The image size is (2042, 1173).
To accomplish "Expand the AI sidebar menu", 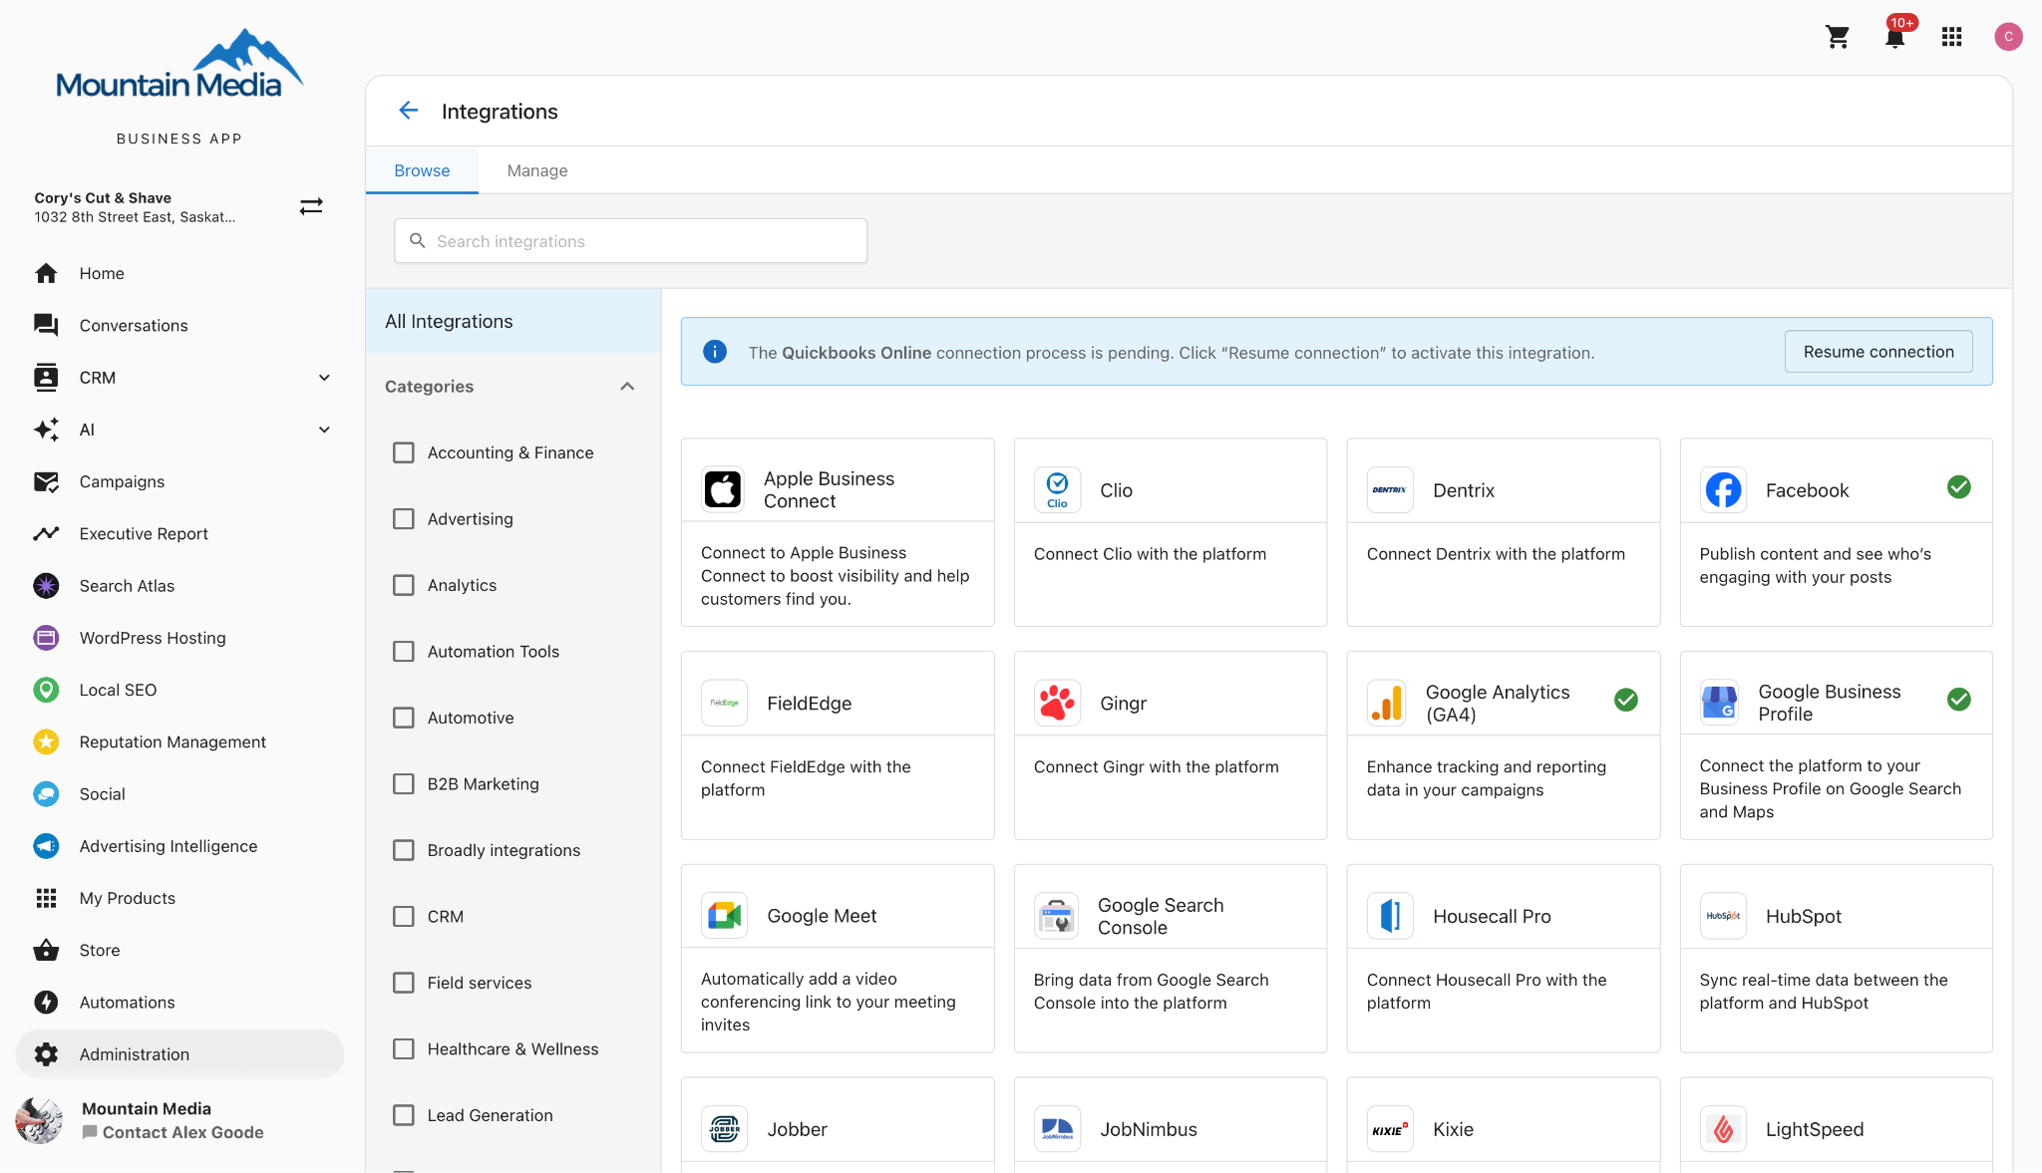I will click(x=323, y=429).
